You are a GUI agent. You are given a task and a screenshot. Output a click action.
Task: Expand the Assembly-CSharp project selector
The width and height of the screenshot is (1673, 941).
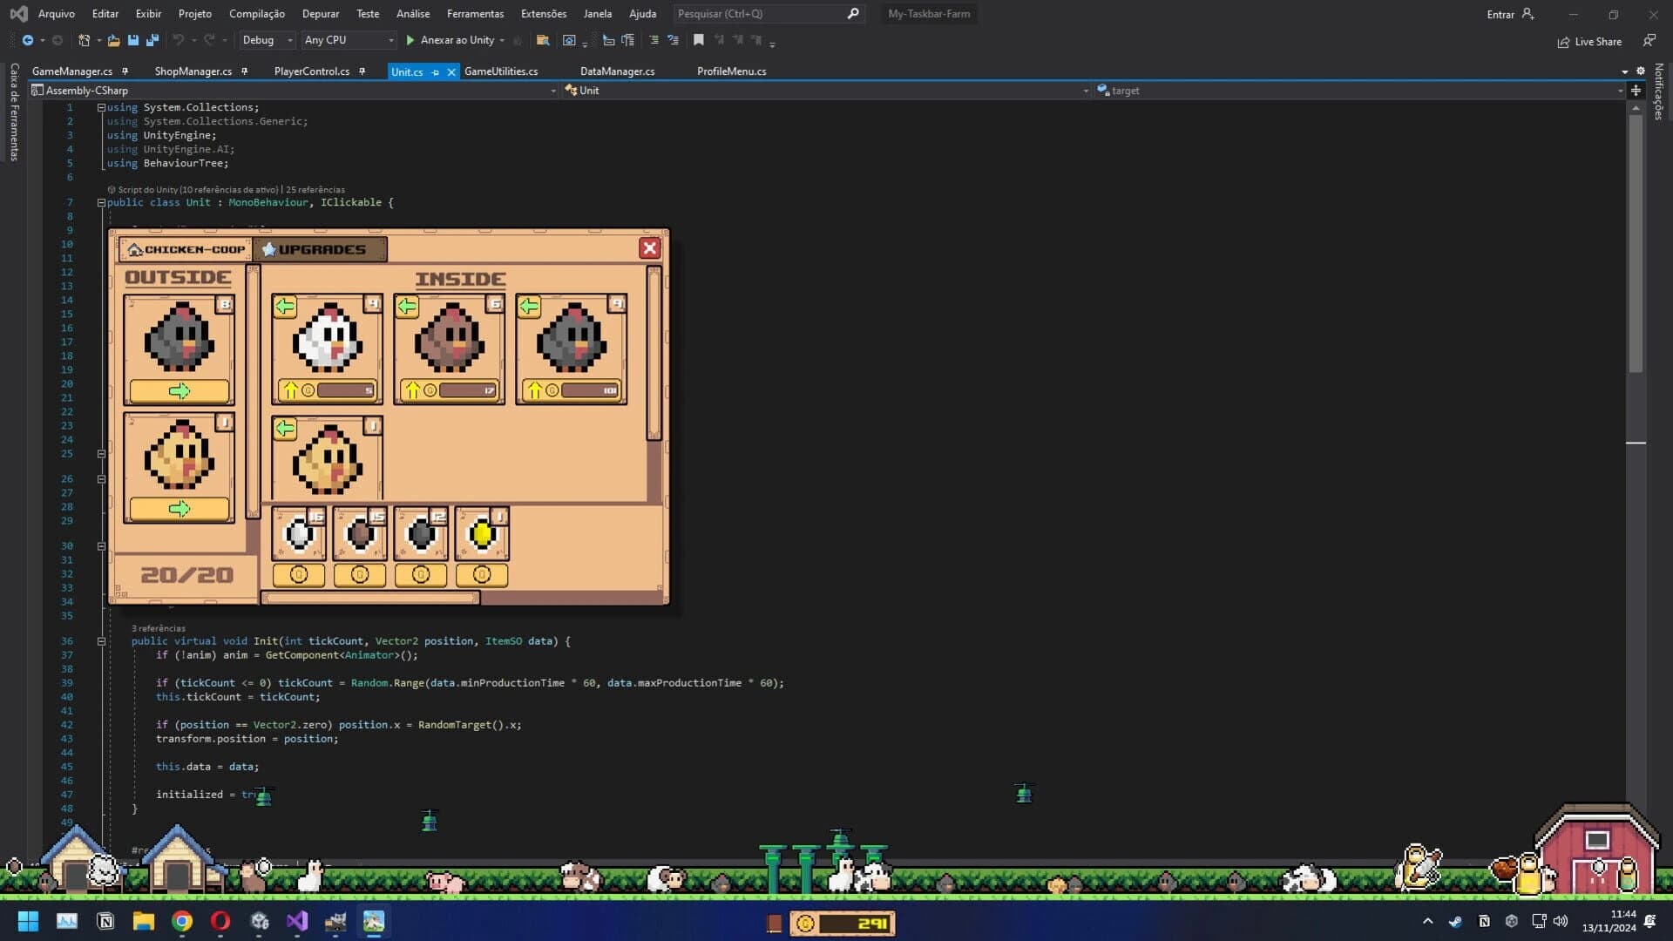553,90
